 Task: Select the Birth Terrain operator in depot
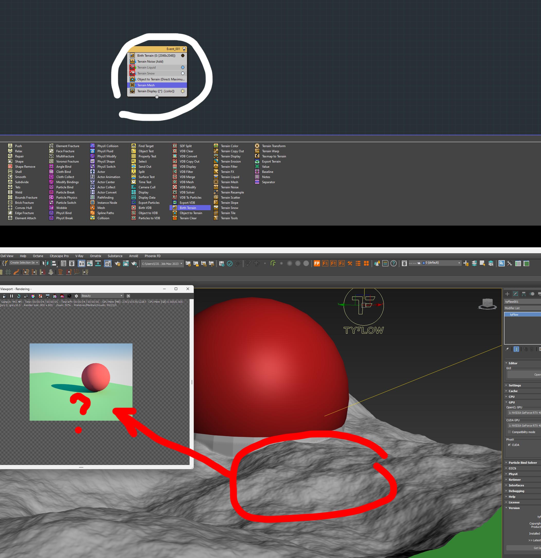188,208
